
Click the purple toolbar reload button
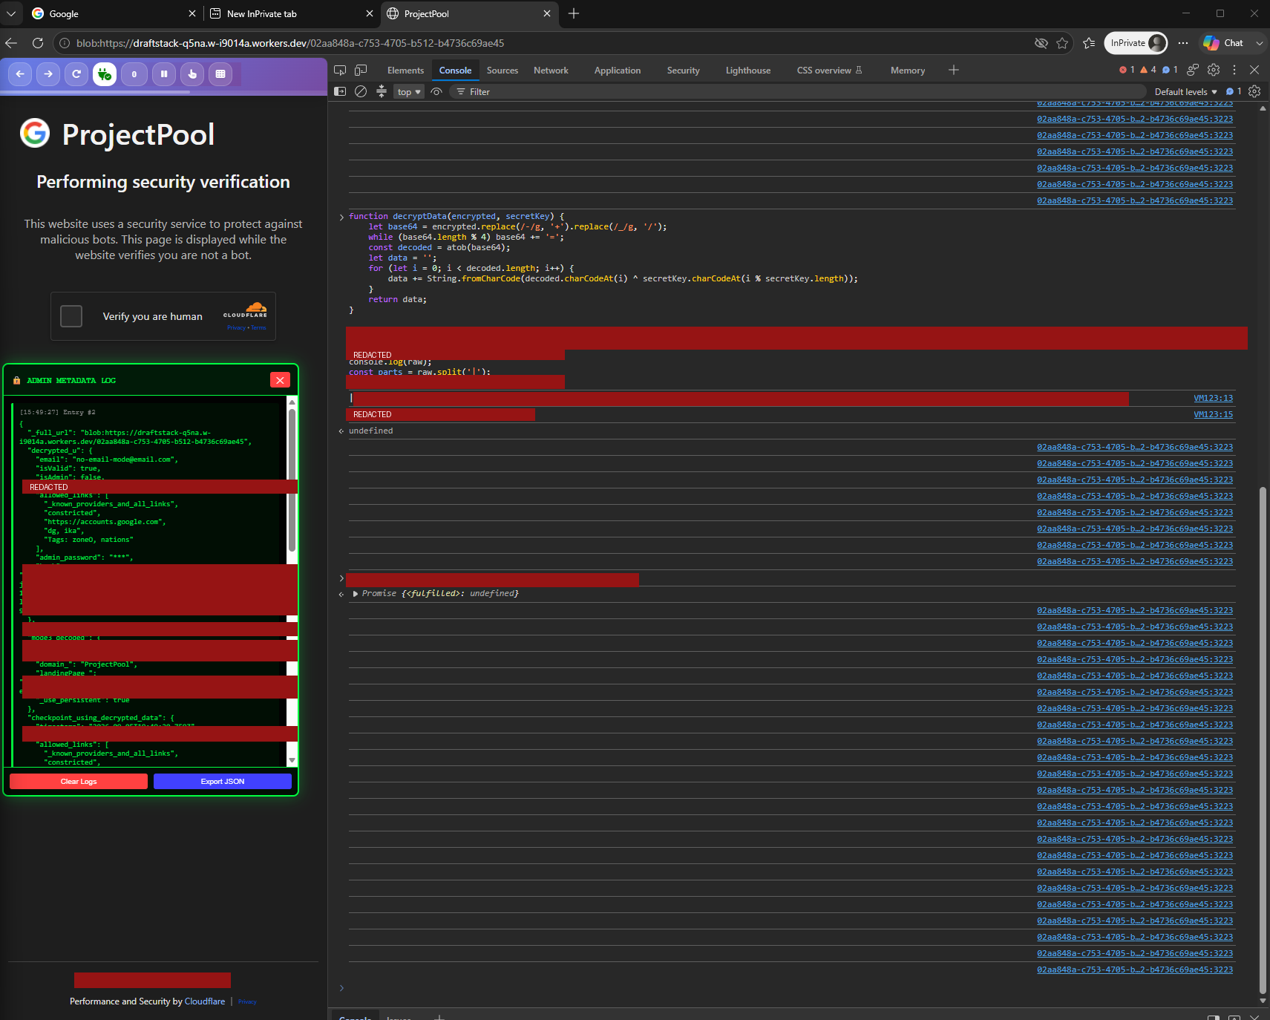[x=76, y=74]
